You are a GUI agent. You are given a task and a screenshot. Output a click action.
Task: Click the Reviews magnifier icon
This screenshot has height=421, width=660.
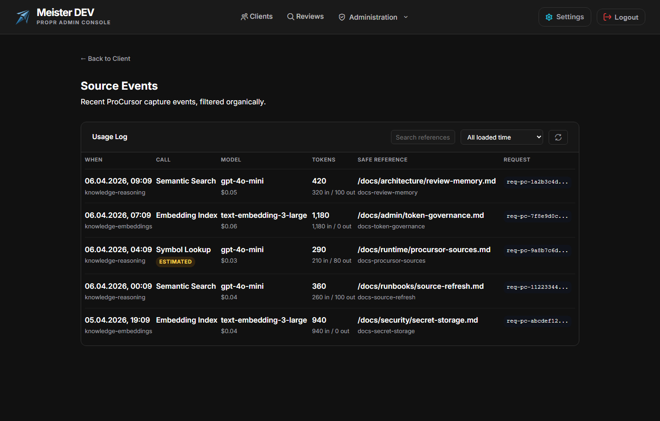[x=291, y=17]
